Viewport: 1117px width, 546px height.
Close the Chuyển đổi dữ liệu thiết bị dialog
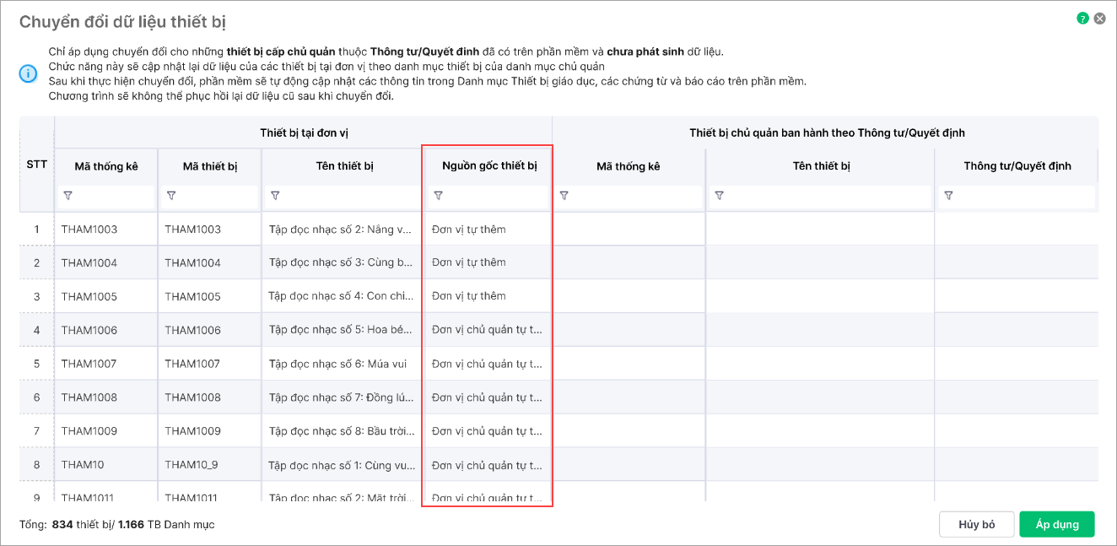[1099, 19]
